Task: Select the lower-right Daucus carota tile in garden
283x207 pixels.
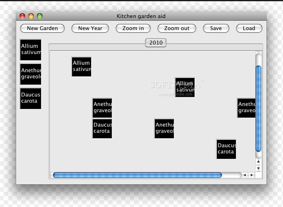Action: 226,149
